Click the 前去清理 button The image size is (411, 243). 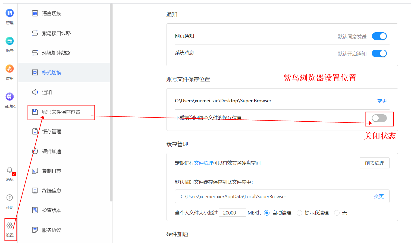click(375, 163)
